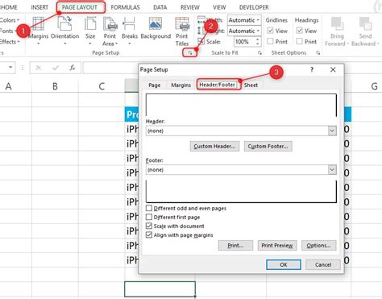The height and width of the screenshot is (299, 382).
Task: Open the Sheet Options dialog launcher
Action: [x=318, y=53]
